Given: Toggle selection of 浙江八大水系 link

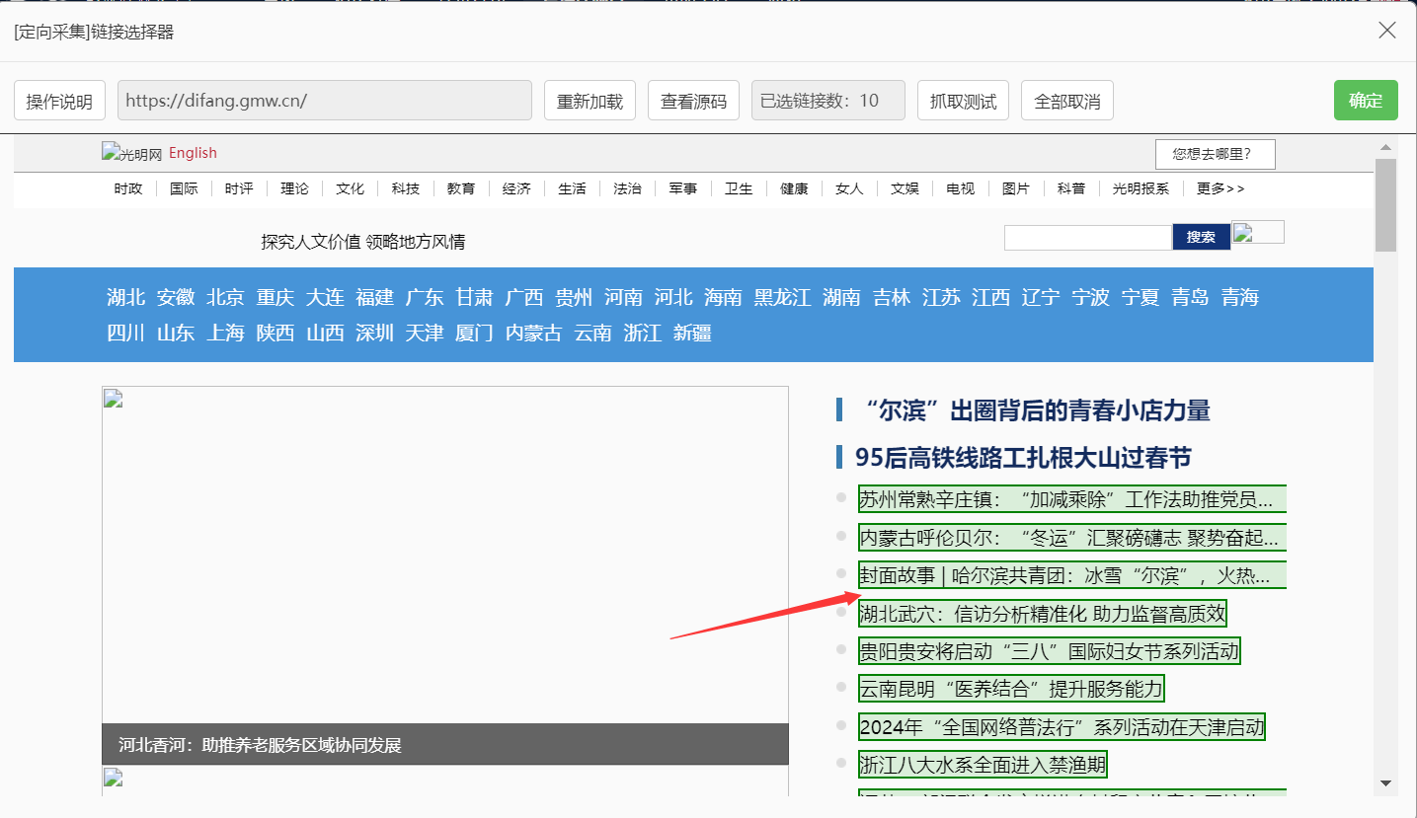Looking at the screenshot, I should click(x=983, y=765).
